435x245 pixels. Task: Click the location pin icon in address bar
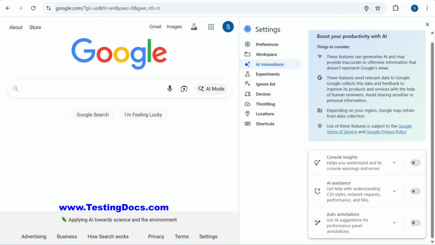367,9
